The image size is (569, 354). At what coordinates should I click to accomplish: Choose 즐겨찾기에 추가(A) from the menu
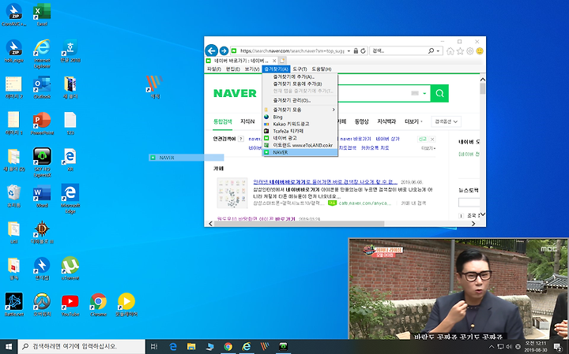(300, 76)
